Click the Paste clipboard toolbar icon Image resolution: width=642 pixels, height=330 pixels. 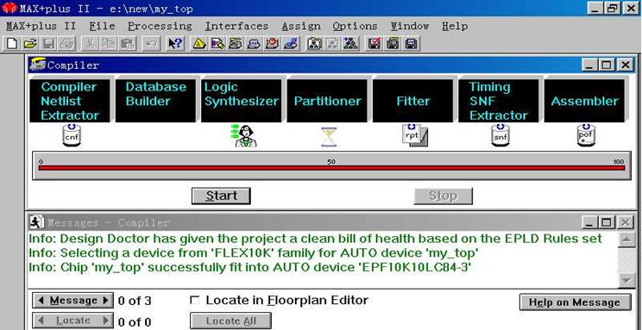[x=128, y=43]
